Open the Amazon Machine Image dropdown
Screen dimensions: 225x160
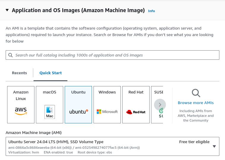click(113, 146)
